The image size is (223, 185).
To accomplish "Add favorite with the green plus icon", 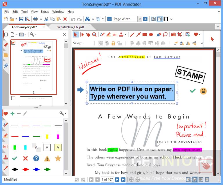I will click(x=12, y=114).
